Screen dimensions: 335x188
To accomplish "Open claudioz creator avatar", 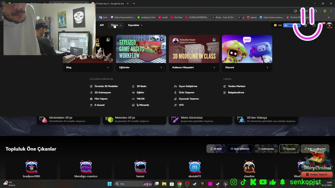I will (x=249, y=167).
